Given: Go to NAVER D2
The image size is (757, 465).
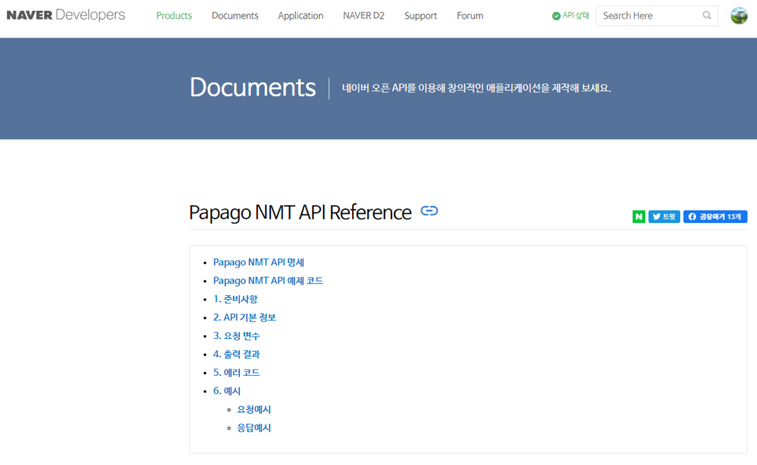Looking at the screenshot, I should coord(364,16).
